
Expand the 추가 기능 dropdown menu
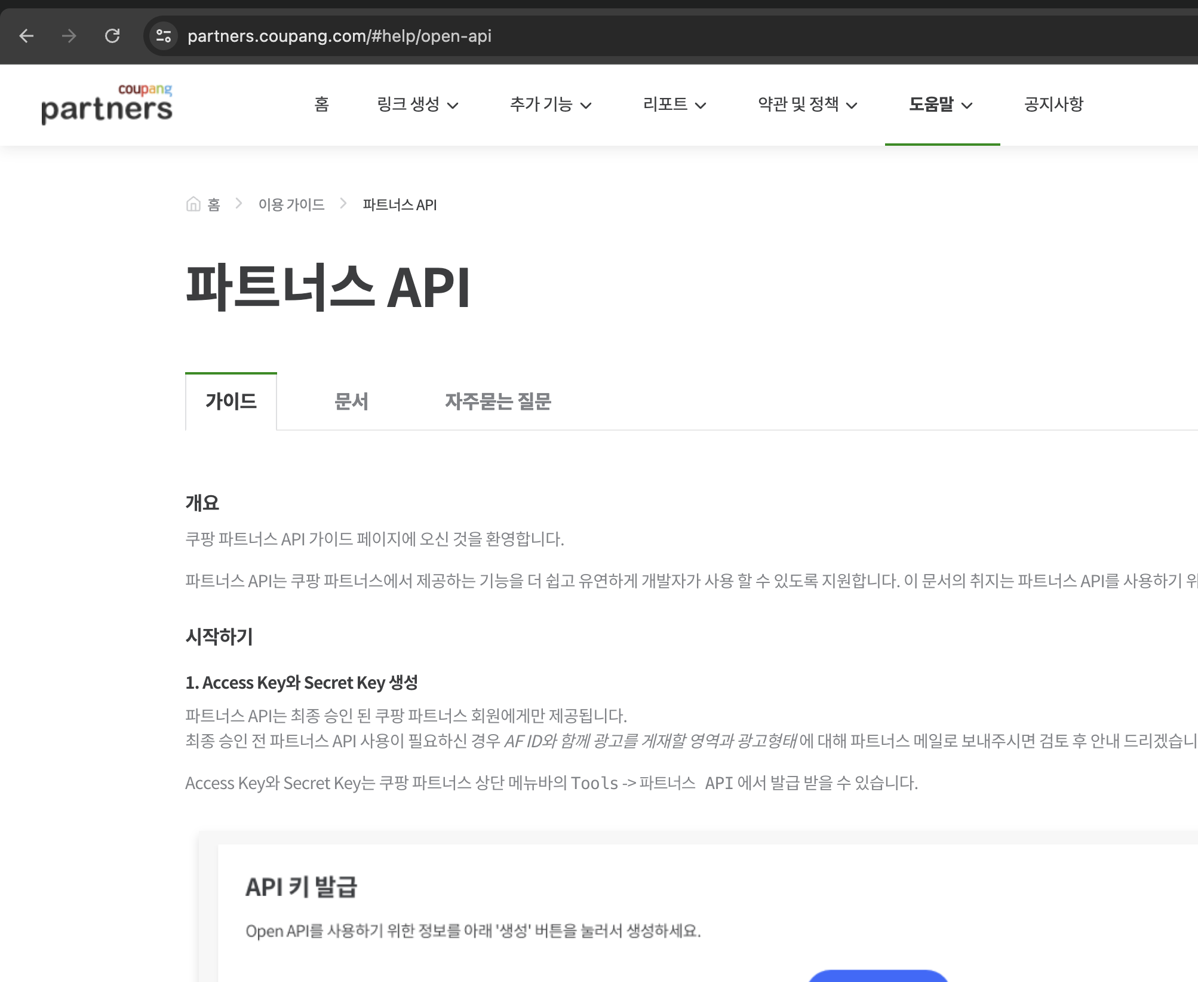550,105
